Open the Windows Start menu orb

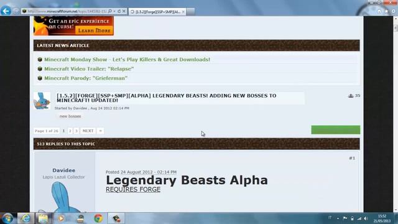click(7, 218)
